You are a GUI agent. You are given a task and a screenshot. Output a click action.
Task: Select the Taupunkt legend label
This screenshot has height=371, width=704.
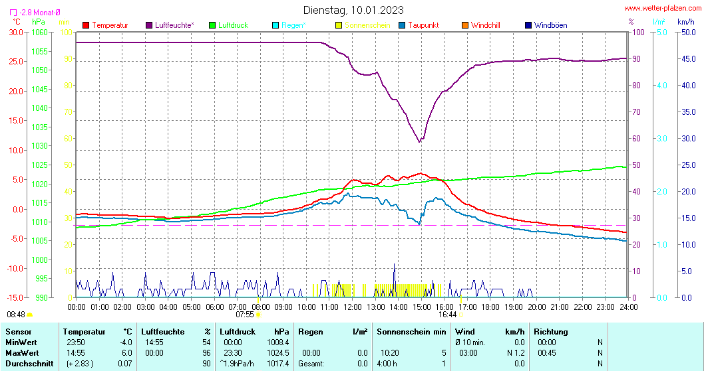pos(423,25)
